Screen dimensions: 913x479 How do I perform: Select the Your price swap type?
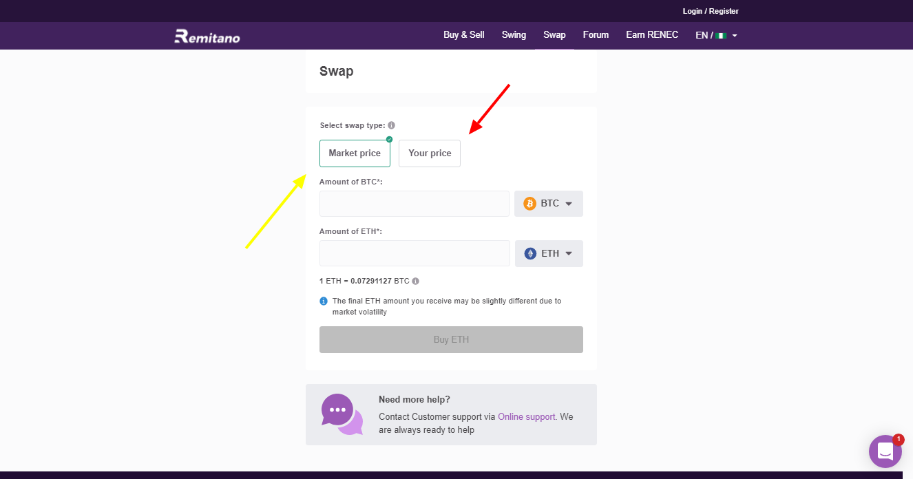coord(430,153)
